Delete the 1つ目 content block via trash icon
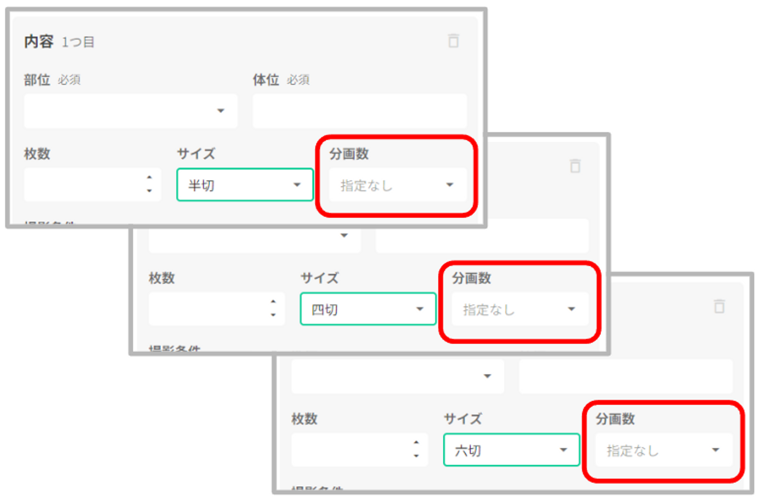The width and height of the screenshot is (760, 502). pos(453,41)
